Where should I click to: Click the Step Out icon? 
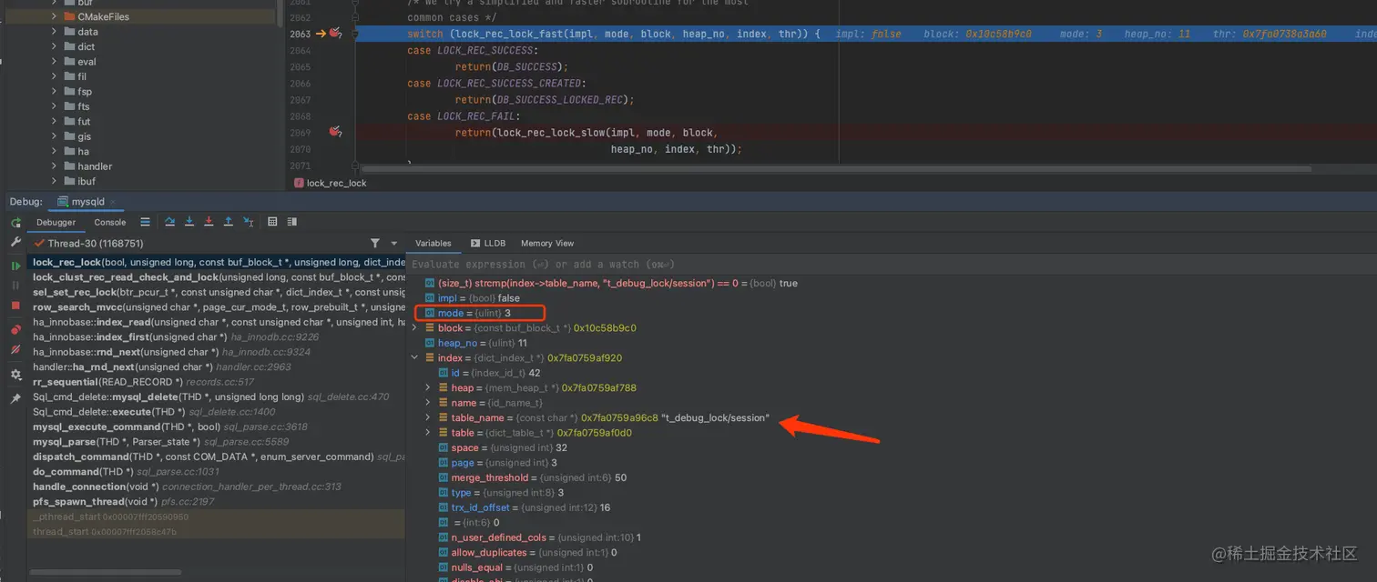click(228, 222)
